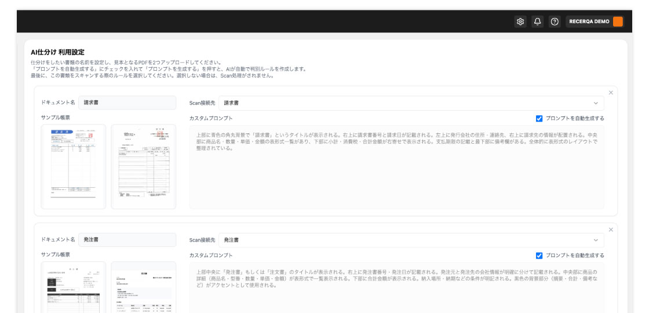Click the orange account avatar square
The width and height of the screenshot is (649, 313).
(618, 21)
